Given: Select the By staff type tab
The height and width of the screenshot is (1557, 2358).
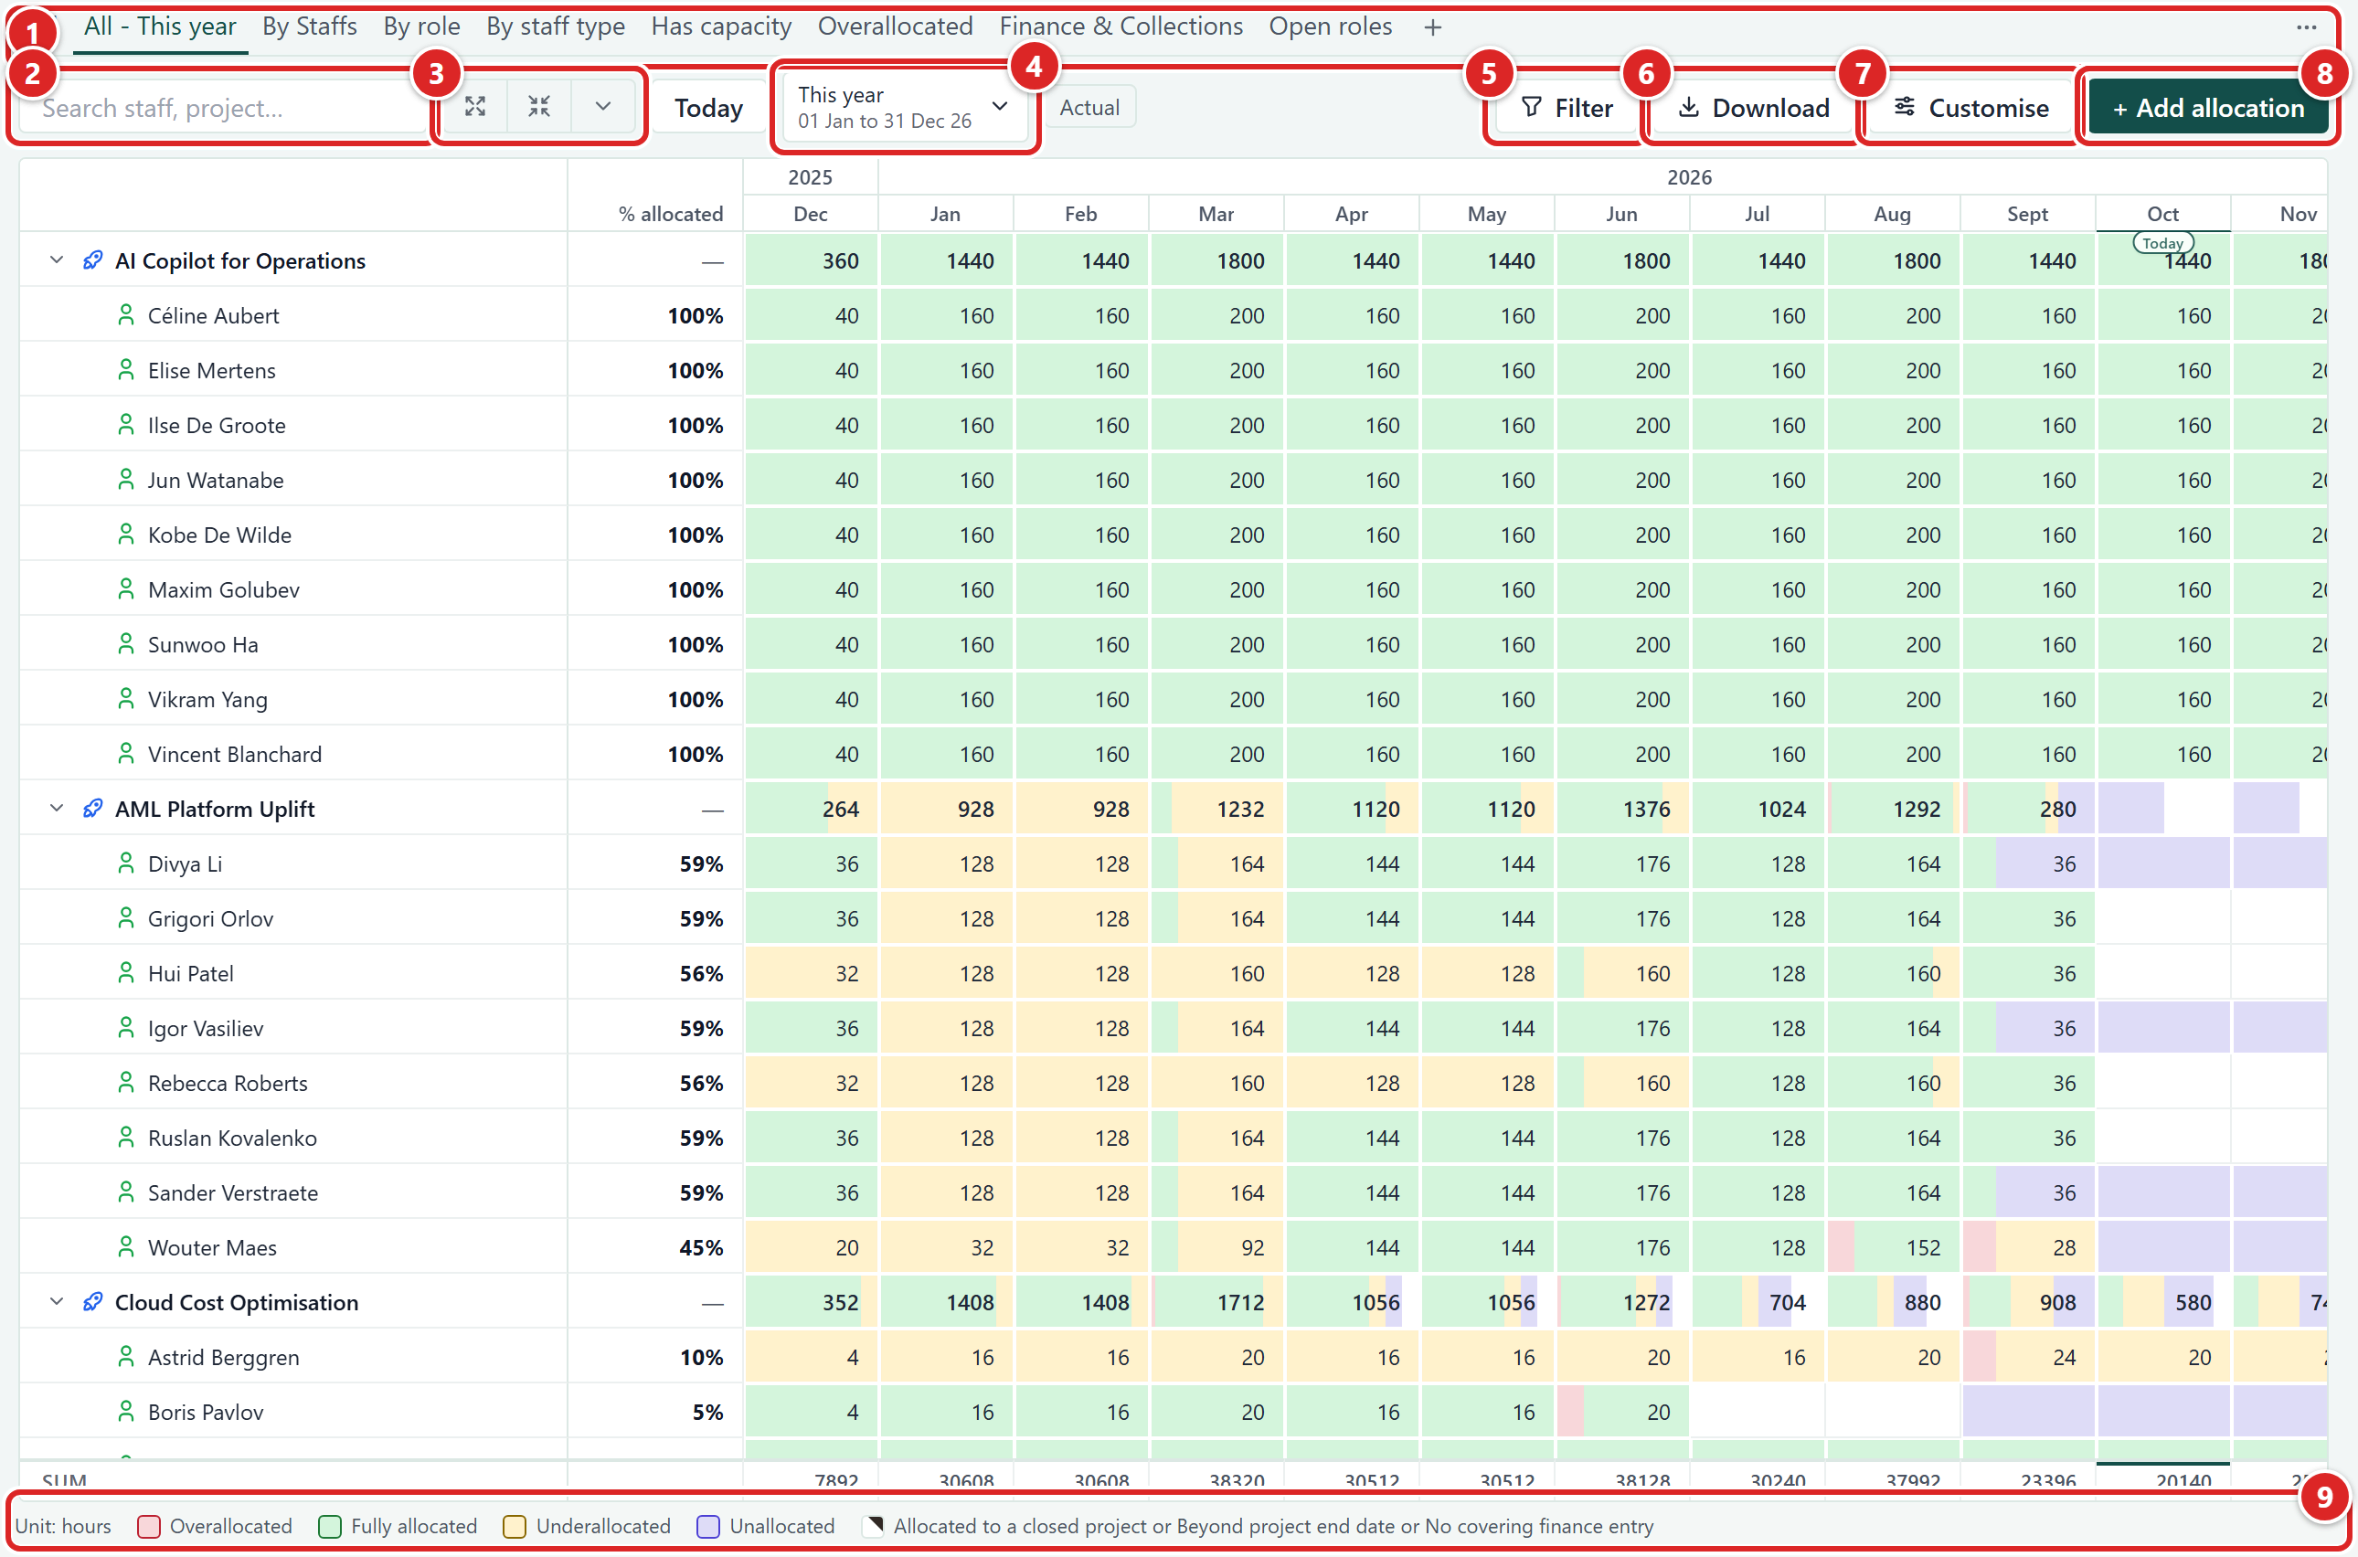Looking at the screenshot, I should [x=556, y=26].
